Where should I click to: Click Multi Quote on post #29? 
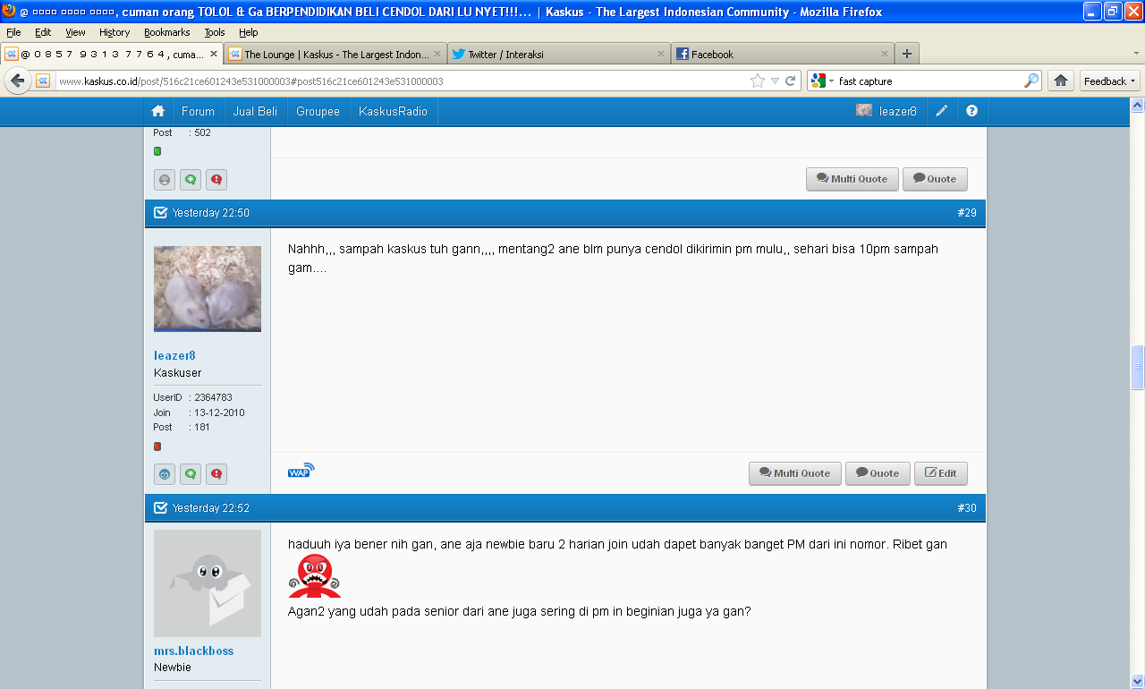795,473
